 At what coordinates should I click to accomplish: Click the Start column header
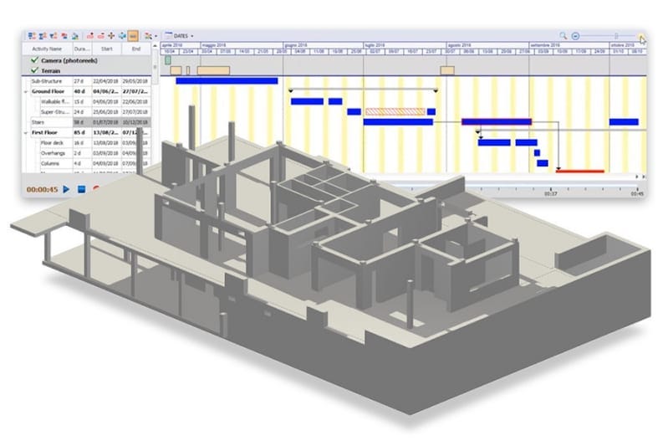107,49
